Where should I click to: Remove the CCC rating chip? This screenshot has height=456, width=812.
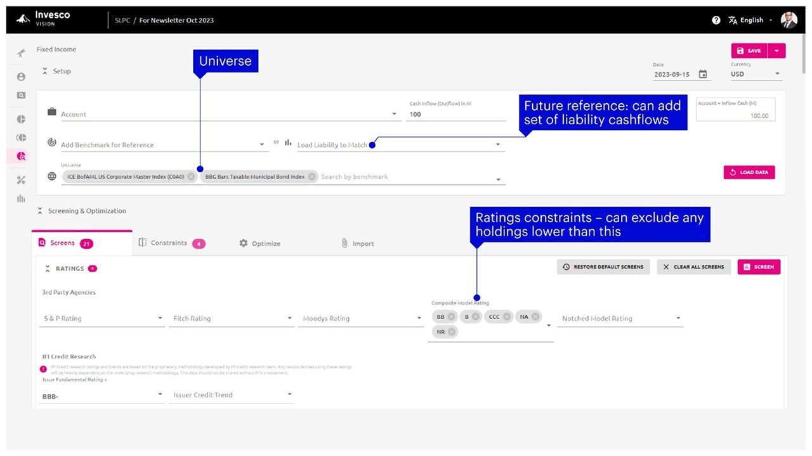pyautogui.click(x=507, y=317)
